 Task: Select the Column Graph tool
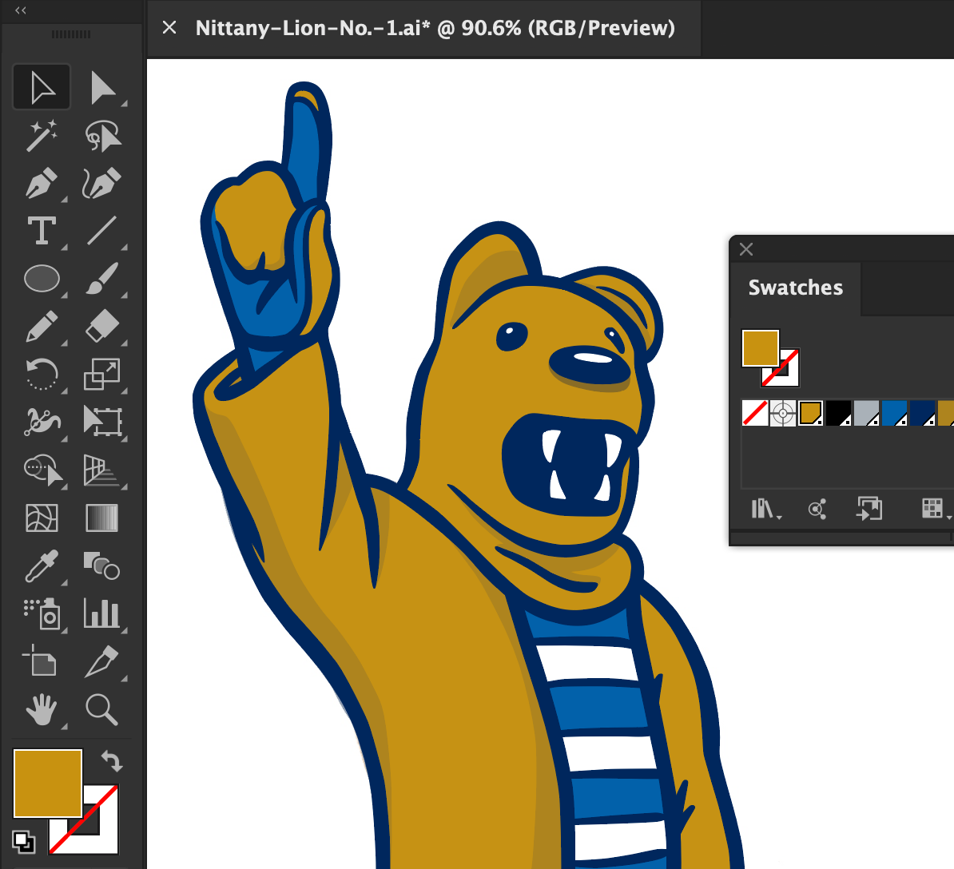[101, 613]
